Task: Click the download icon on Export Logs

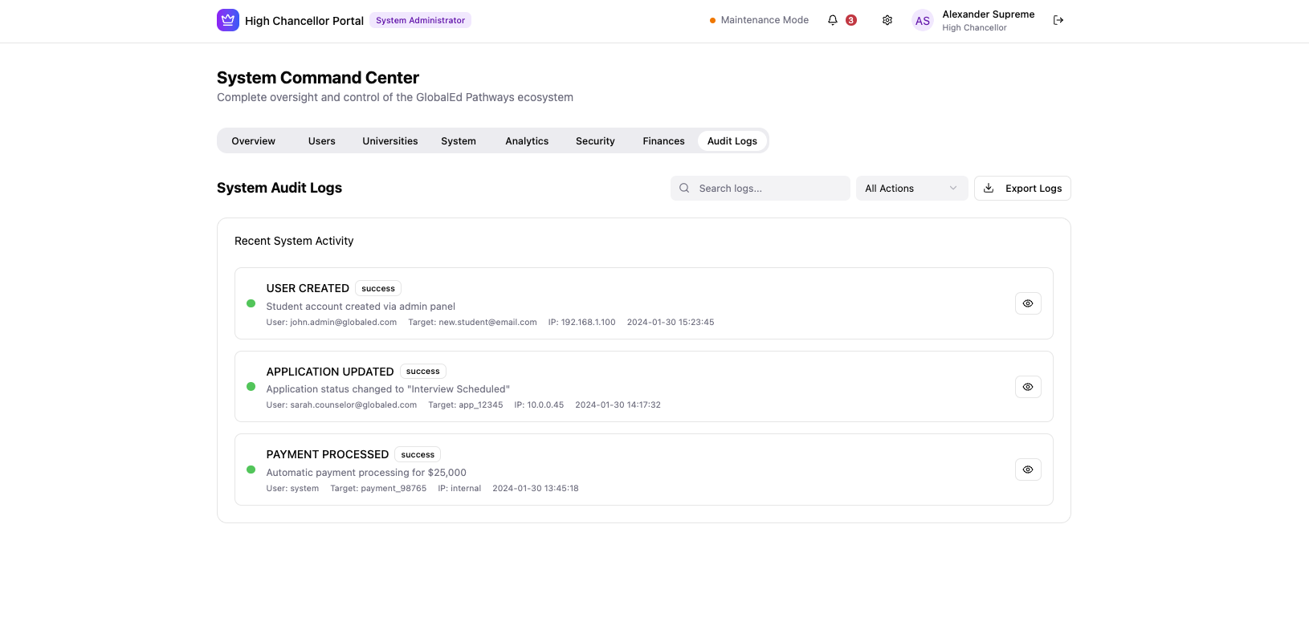Action: 989,189
